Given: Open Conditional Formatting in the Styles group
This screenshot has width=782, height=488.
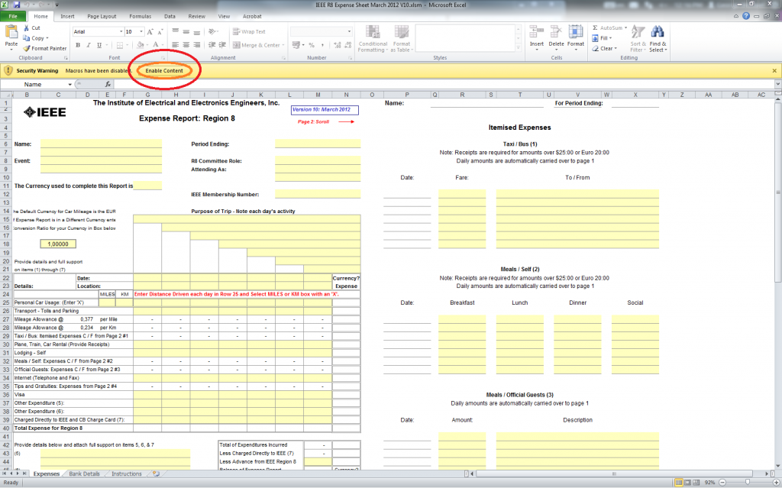Looking at the screenshot, I should pos(372,39).
